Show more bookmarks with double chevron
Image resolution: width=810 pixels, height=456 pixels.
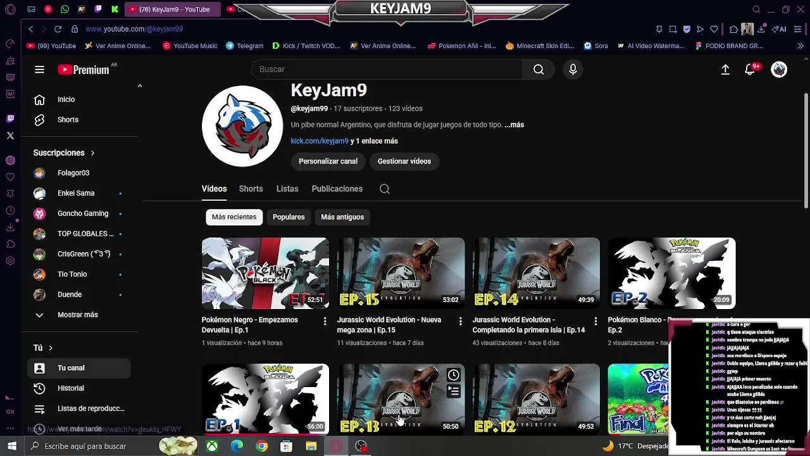point(801,46)
